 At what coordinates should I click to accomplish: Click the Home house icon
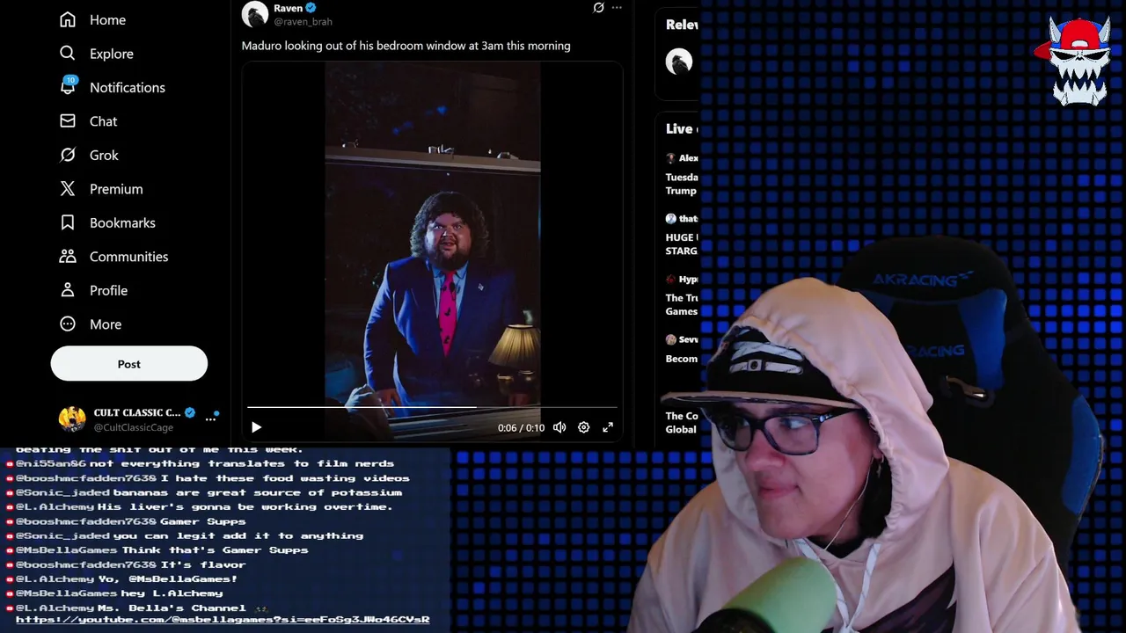coord(68,19)
